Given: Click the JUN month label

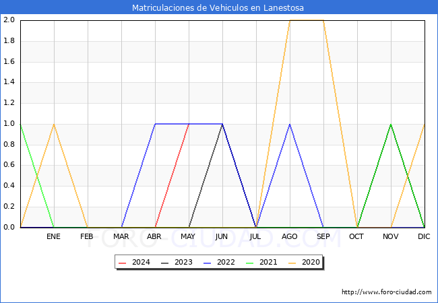Looking at the screenshot, I should pos(222,236).
